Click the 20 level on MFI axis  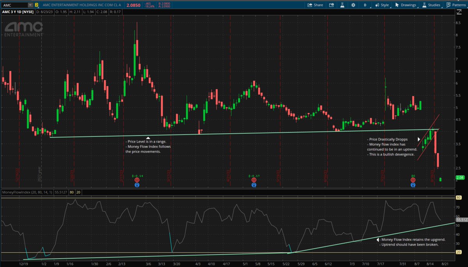point(459,253)
